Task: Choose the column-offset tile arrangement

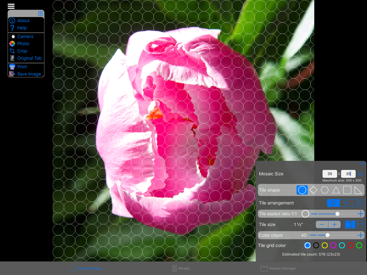Action: point(358,203)
